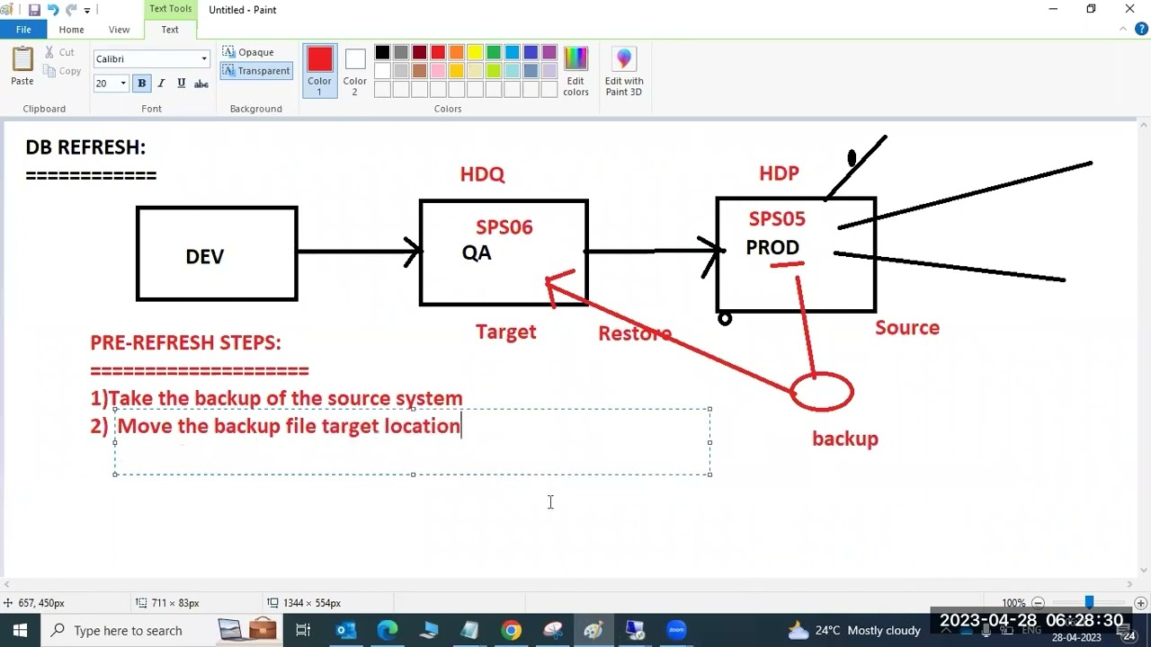Redo the last undone action
The height and width of the screenshot is (647, 1151).
[x=71, y=10]
